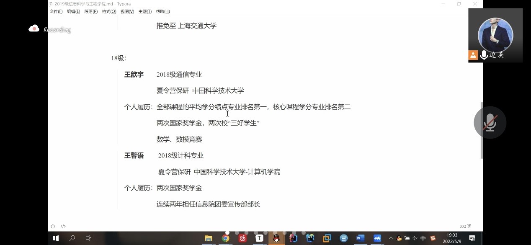
Task: Open WebStorm from the taskbar
Action: [x=310, y=238]
